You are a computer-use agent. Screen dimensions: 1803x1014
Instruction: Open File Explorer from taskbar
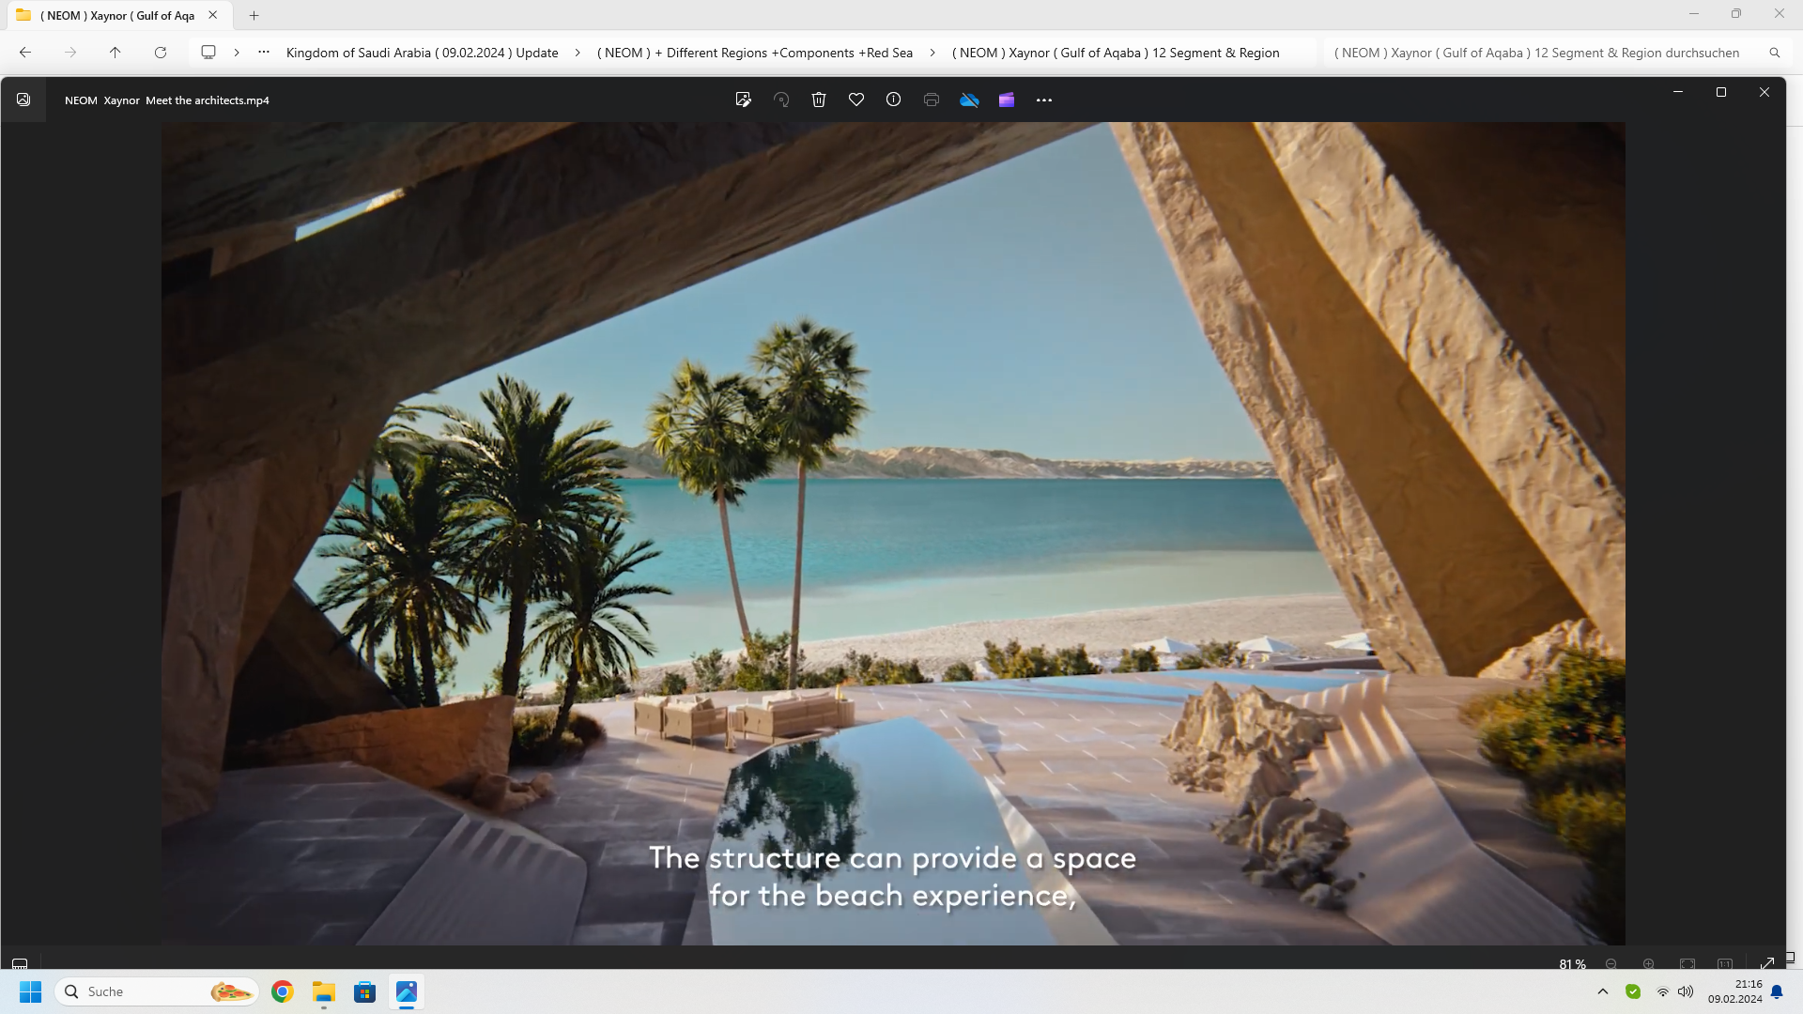pyautogui.click(x=324, y=991)
